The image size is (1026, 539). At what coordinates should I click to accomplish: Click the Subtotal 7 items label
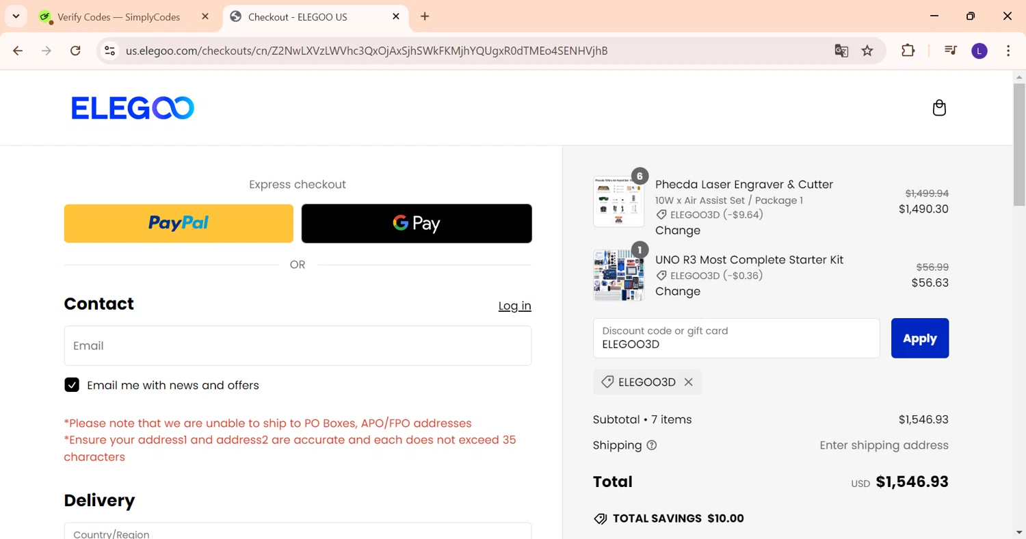[642, 419]
